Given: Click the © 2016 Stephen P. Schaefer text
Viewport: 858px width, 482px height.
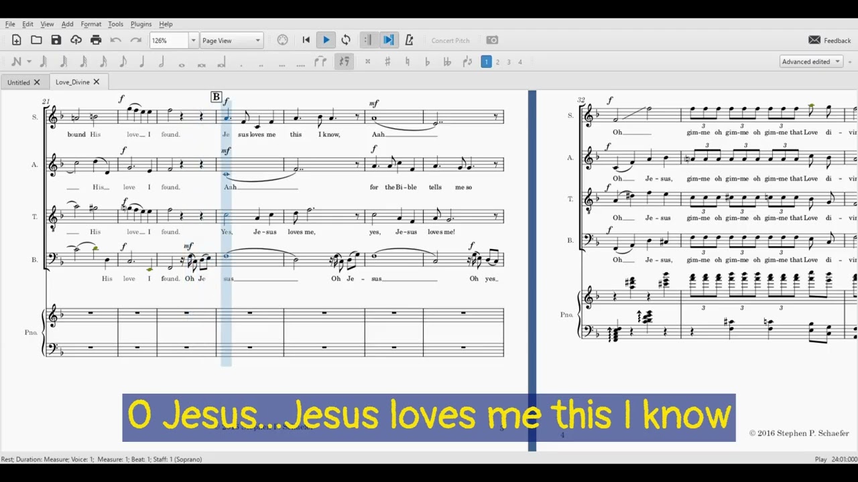Looking at the screenshot, I should (x=799, y=433).
